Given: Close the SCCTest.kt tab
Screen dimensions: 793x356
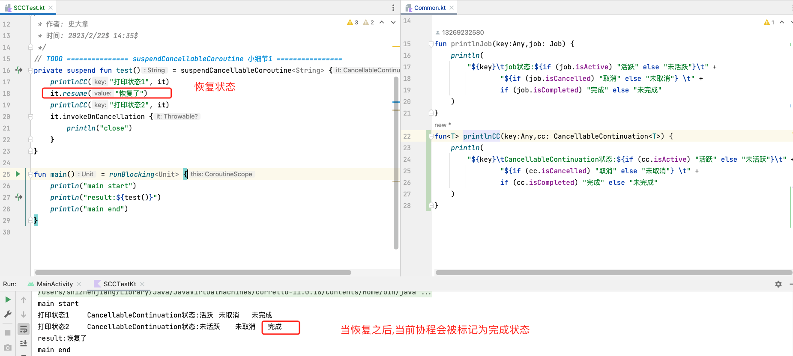Looking at the screenshot, I should 51,8.
